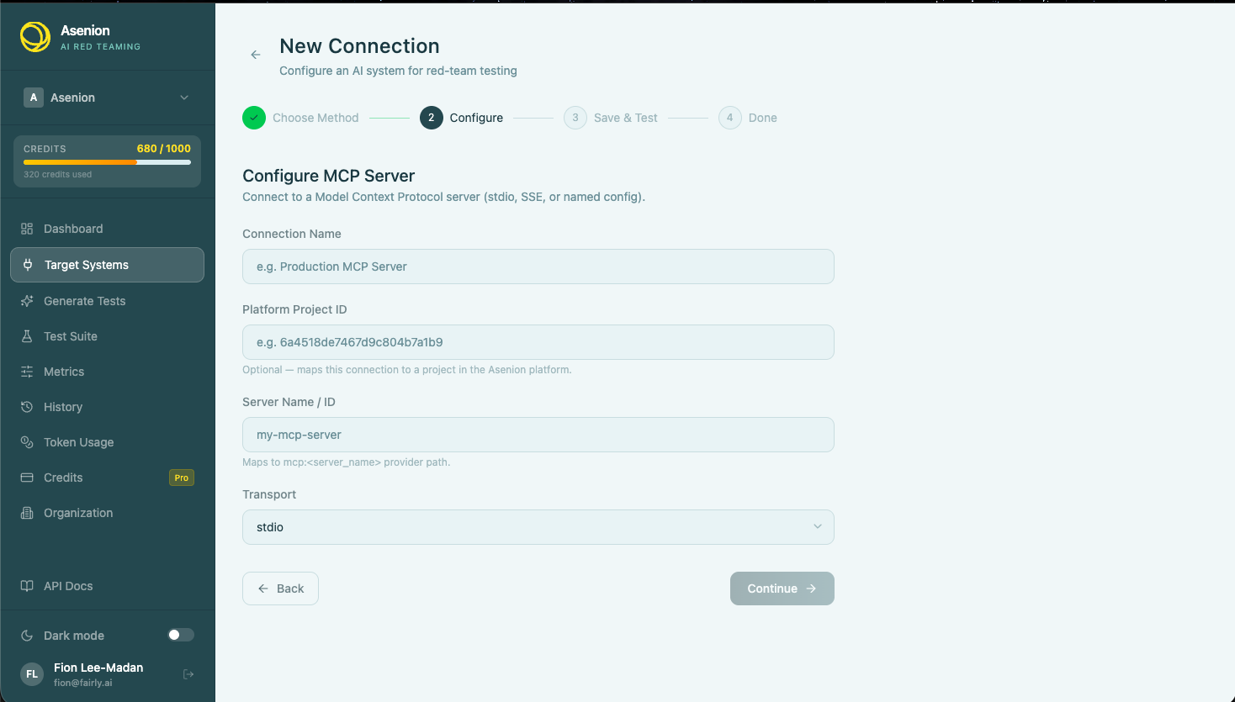Click the Fion Lee-Madan user name
The width and height of the screenshot is (1235, 702).
98,668
